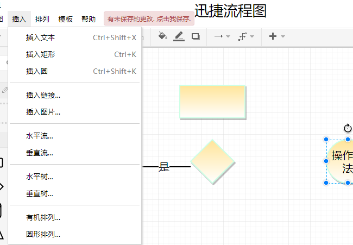Click the waypoint connector style icon
Viewport: 353px width, 245px height.
tap(242, 36)
